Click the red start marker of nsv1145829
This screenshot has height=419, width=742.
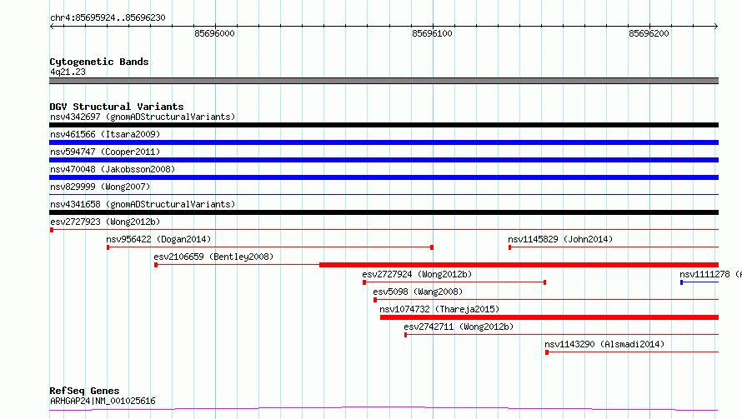[509, 247]
